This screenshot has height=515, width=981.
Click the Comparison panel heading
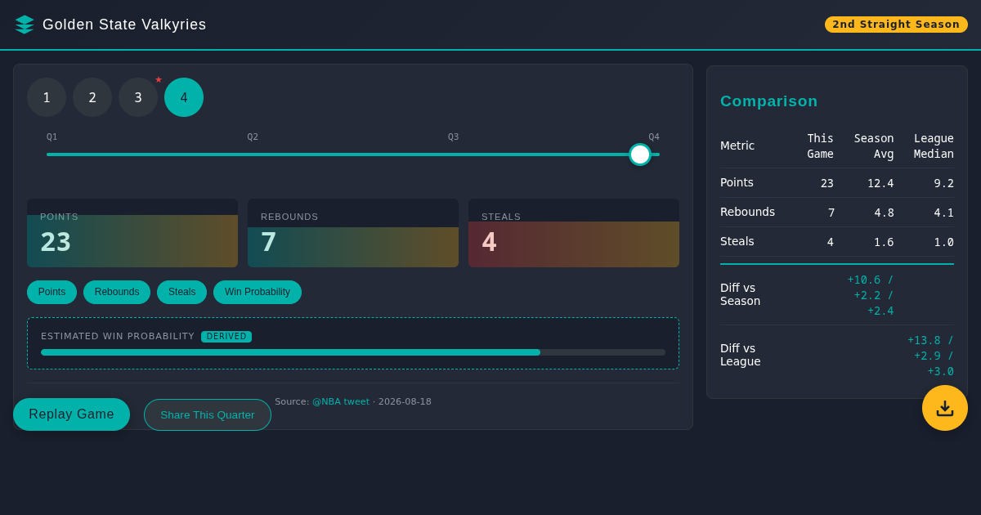click(769, 101)
